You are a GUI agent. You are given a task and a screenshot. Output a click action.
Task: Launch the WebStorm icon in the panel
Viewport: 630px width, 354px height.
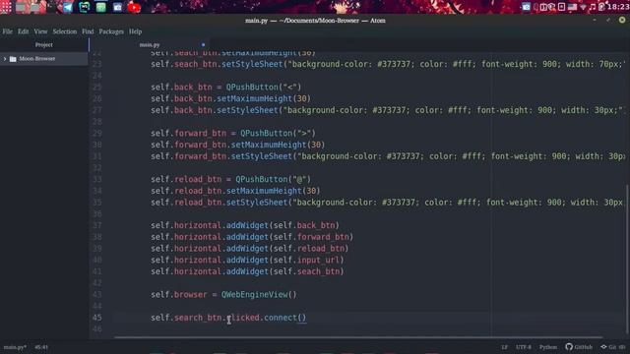click(x=85, y=7)
